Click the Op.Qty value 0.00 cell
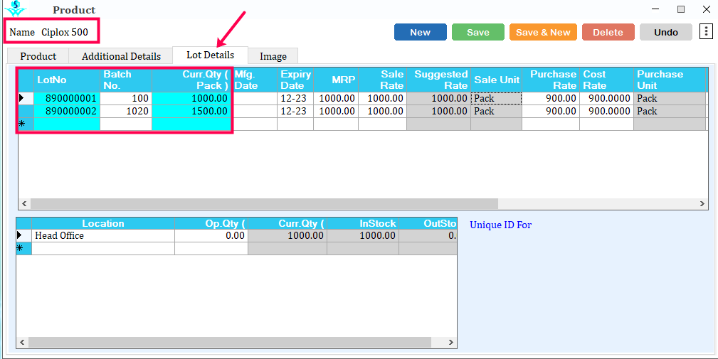 [x=211, y=235]
